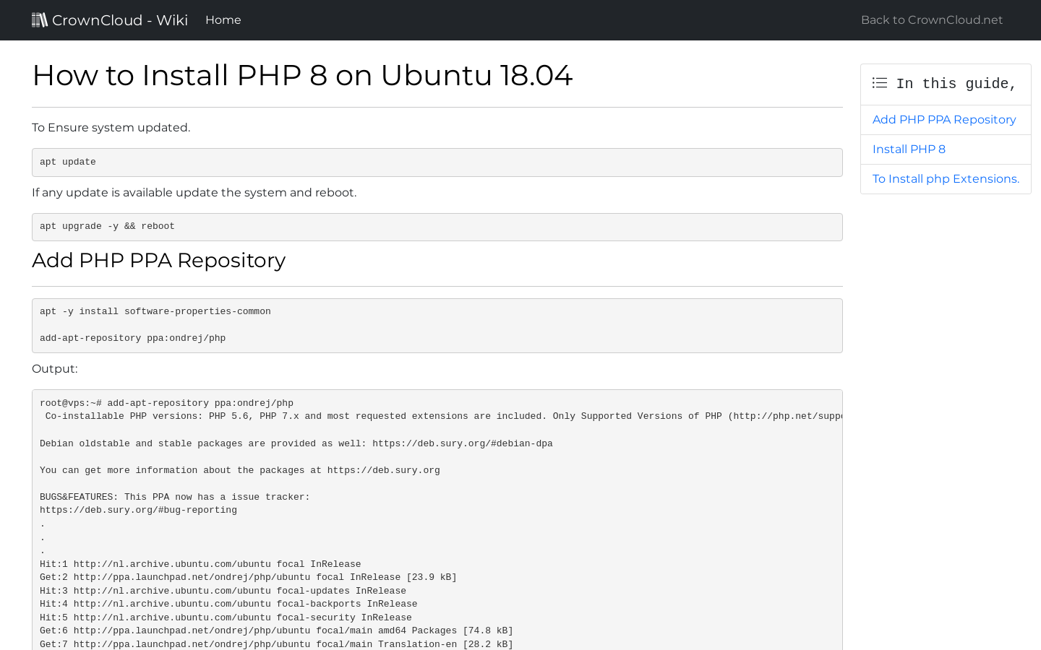
Task: Click the 'In this guide,' panel header text
Action: (956, 84)
